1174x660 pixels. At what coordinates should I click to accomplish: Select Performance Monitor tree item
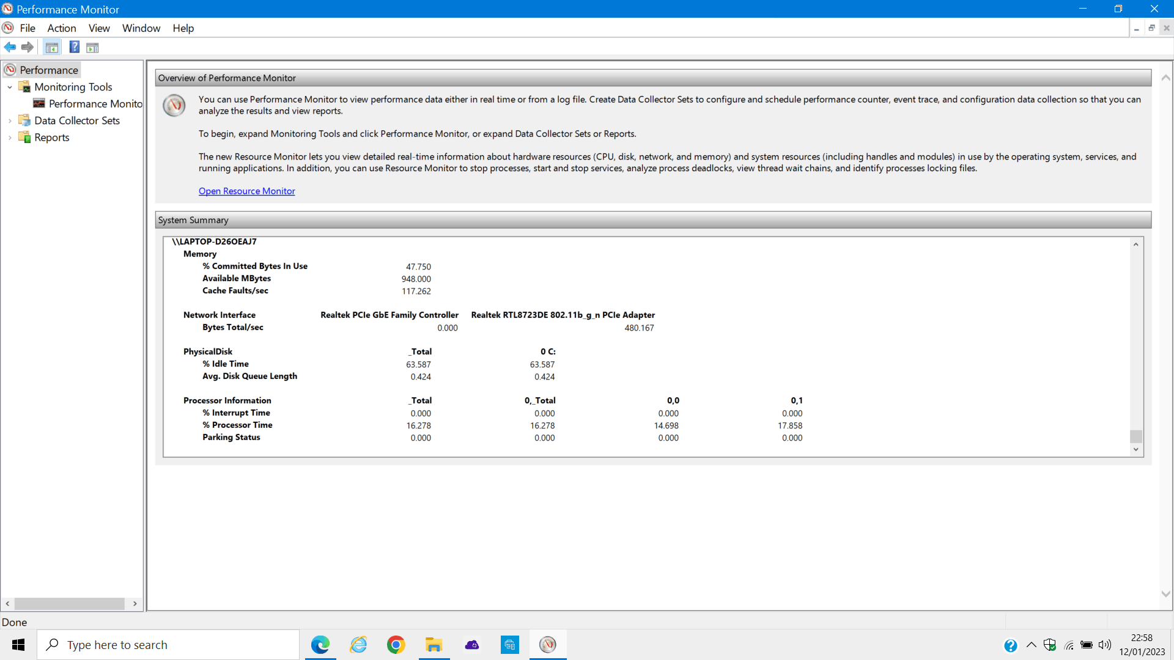[x=95, y=104]
